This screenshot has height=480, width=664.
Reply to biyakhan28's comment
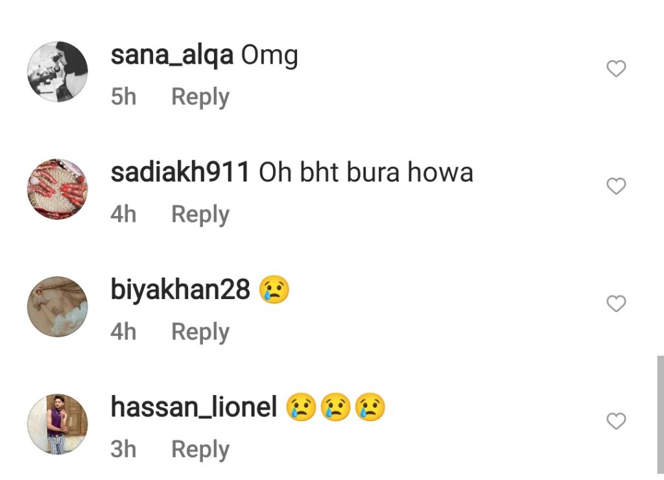pos(200,332)
